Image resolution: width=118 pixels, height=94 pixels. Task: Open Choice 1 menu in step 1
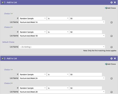(x=8, y=14)
